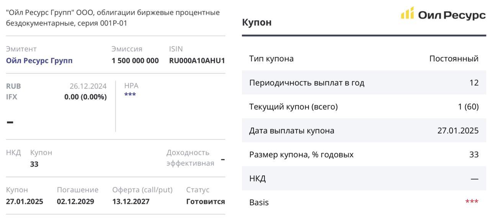
Task: Select the Тип купона row
Action: 364,58
